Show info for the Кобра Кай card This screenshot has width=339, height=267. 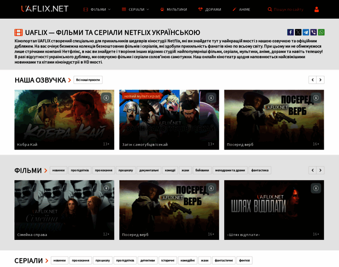click(106, 98)
